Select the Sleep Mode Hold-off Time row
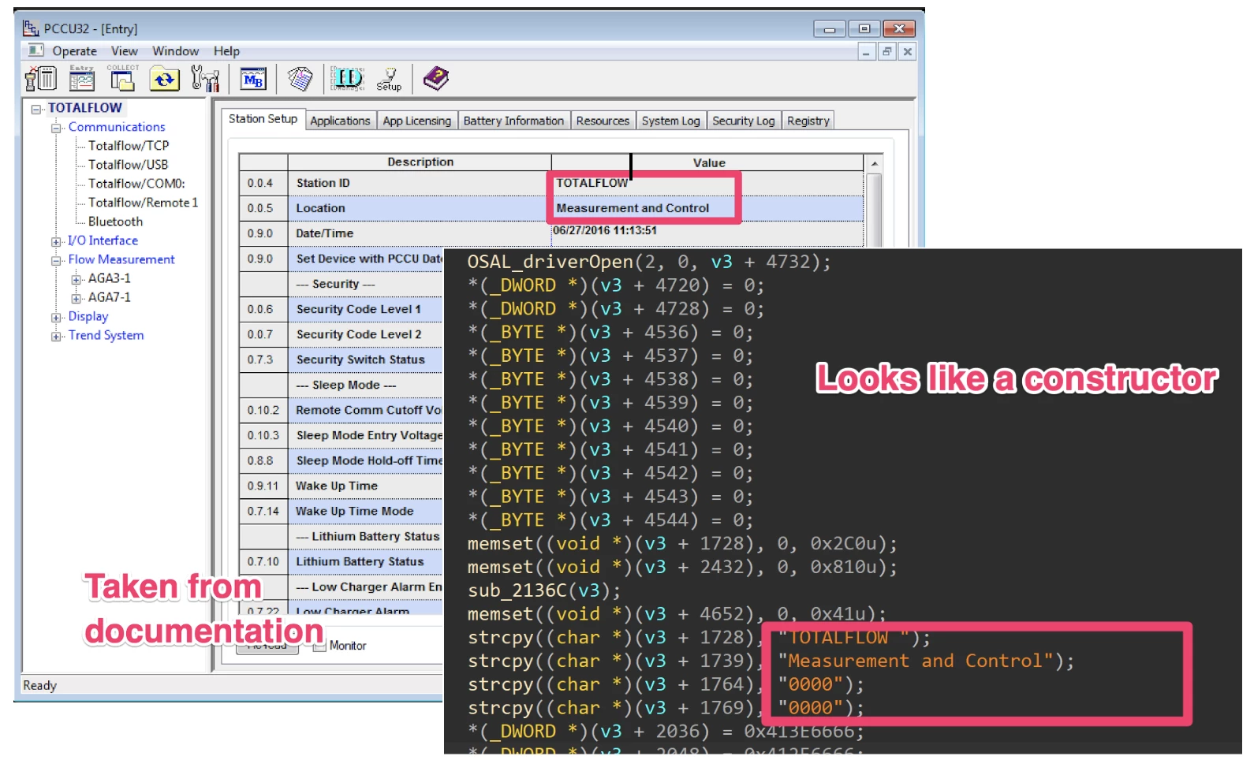Image resolution: width=1254 pixels, height=771 pixels. (341, 461)
